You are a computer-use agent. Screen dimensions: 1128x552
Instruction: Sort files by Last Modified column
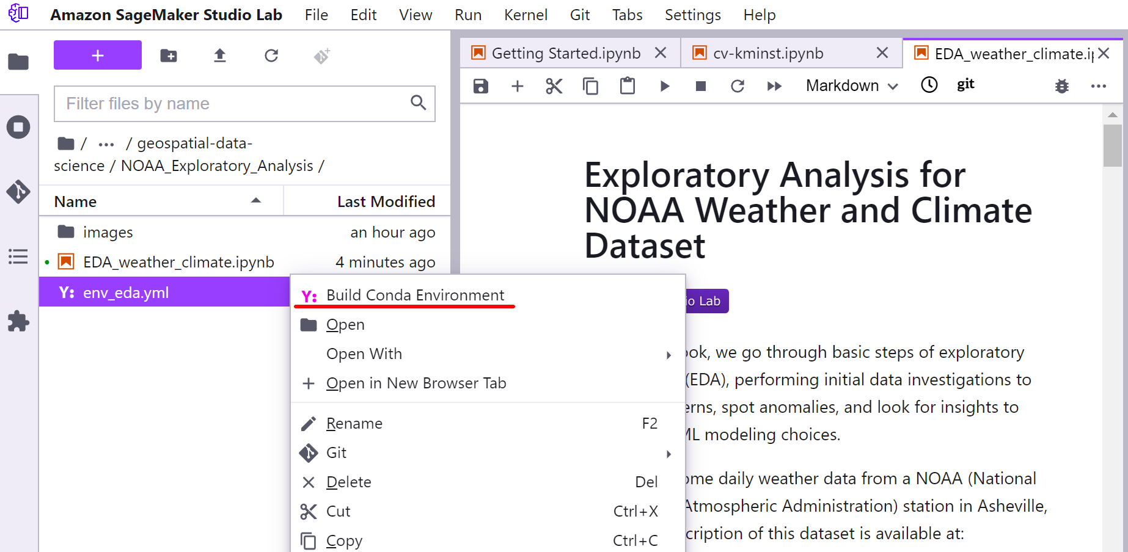tap(367, 202)
